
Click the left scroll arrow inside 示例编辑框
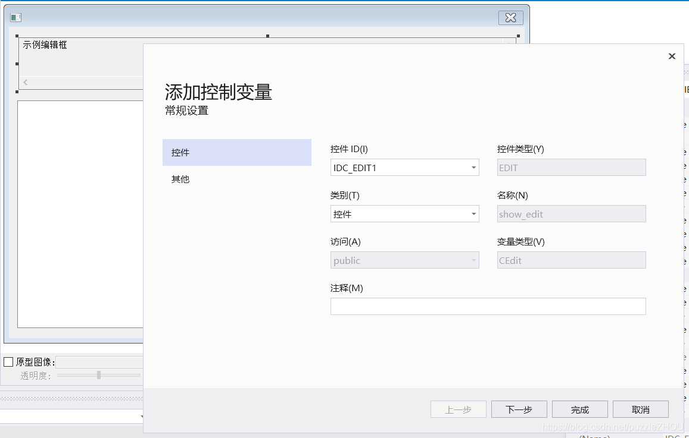(x=25, y=81)
